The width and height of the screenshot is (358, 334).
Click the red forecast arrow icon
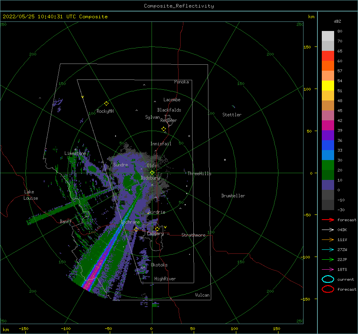(x=328, y=220)
